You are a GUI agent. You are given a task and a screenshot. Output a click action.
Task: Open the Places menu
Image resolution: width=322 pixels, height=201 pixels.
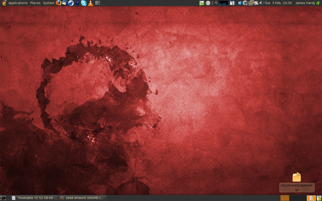(x=35, y=3)
